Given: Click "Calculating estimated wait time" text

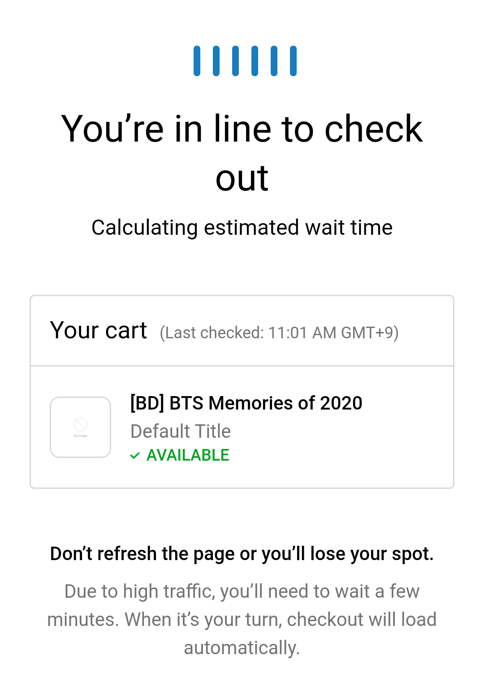Looking at the screenshot, I should [x=242, y=228].
